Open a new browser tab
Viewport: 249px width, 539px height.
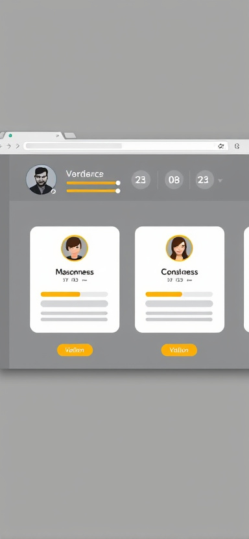[70, 136]
